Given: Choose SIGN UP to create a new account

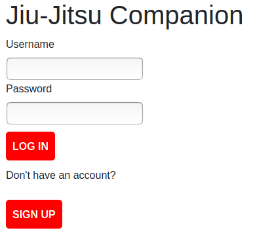Looking at the screenshot, I should (x=34, y=214).
